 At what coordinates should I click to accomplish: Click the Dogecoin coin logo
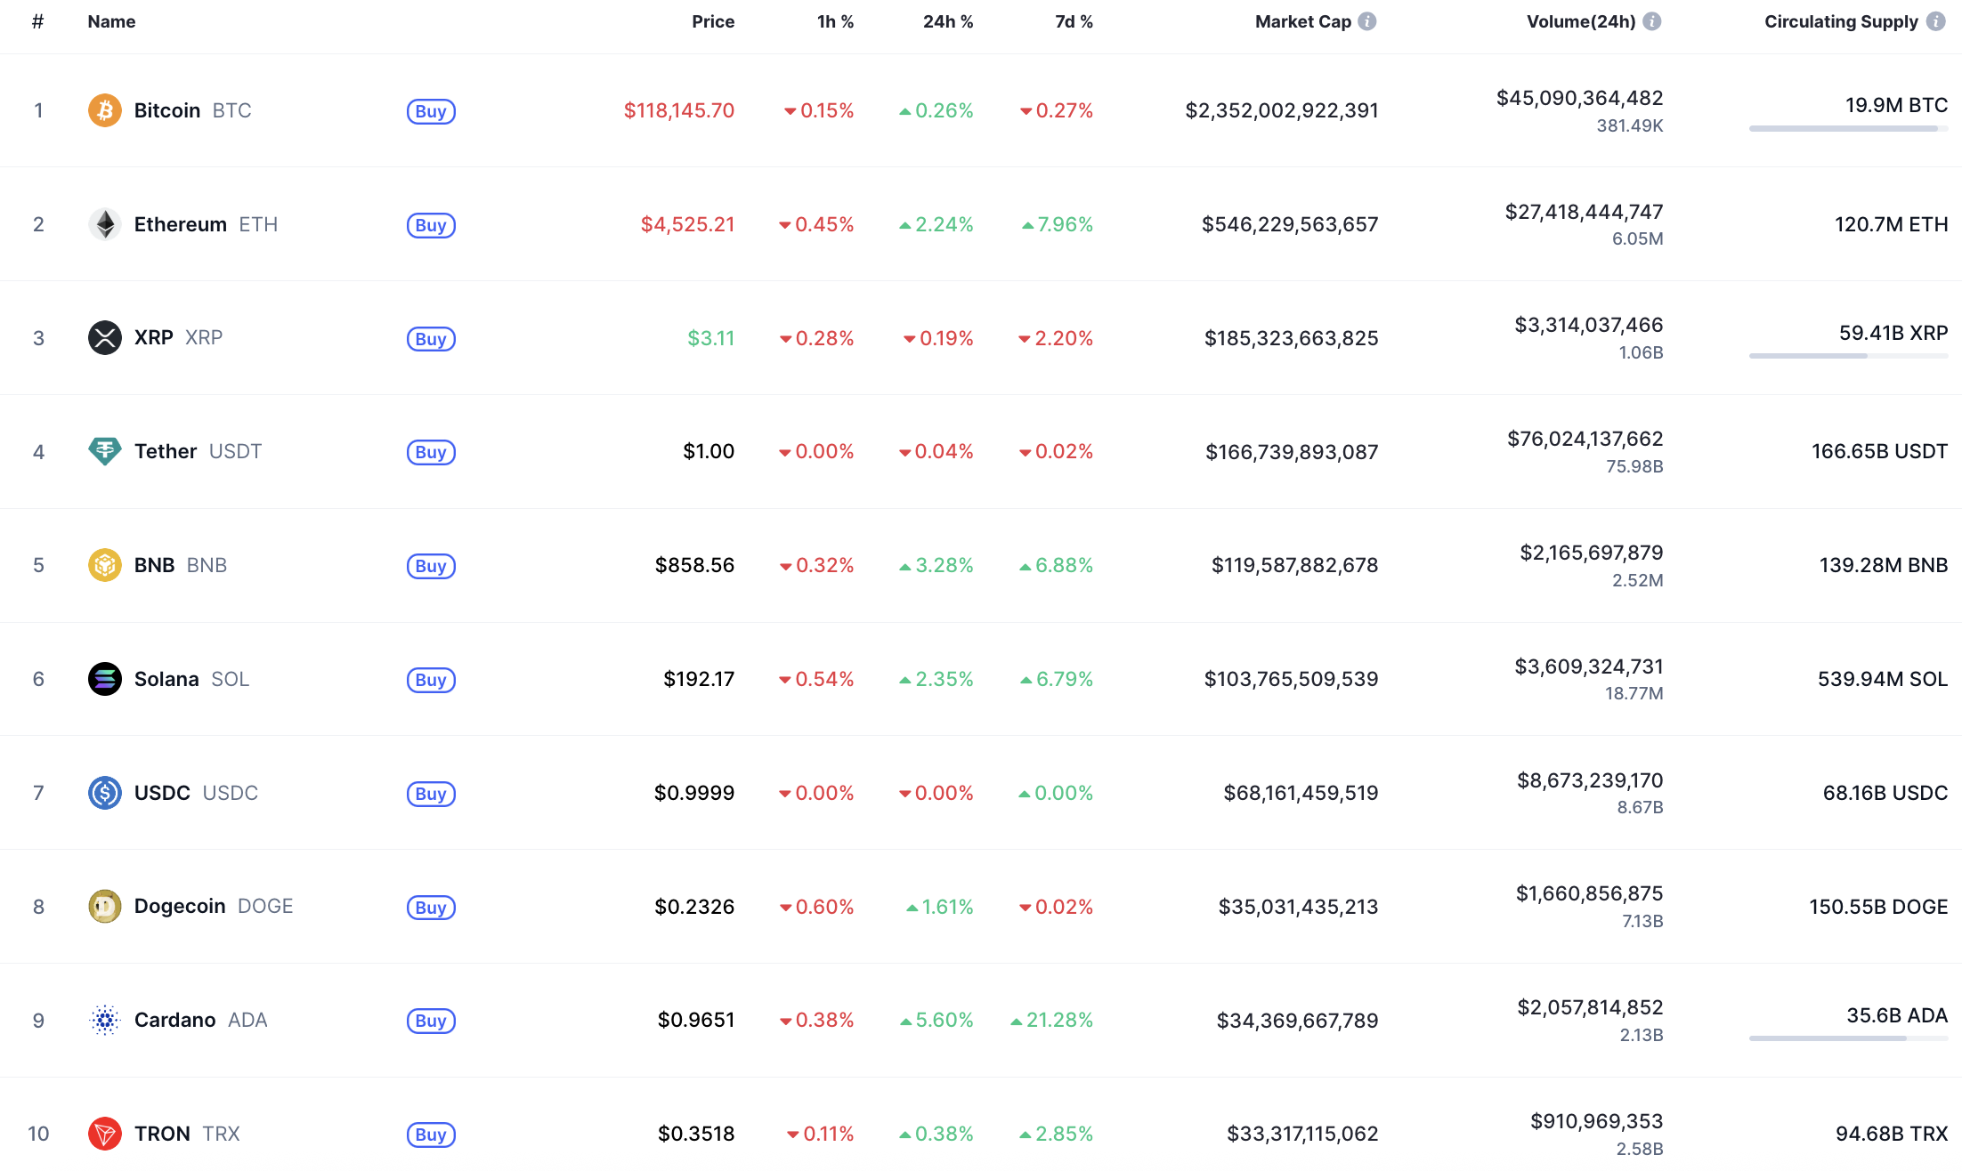click(104, 906)
